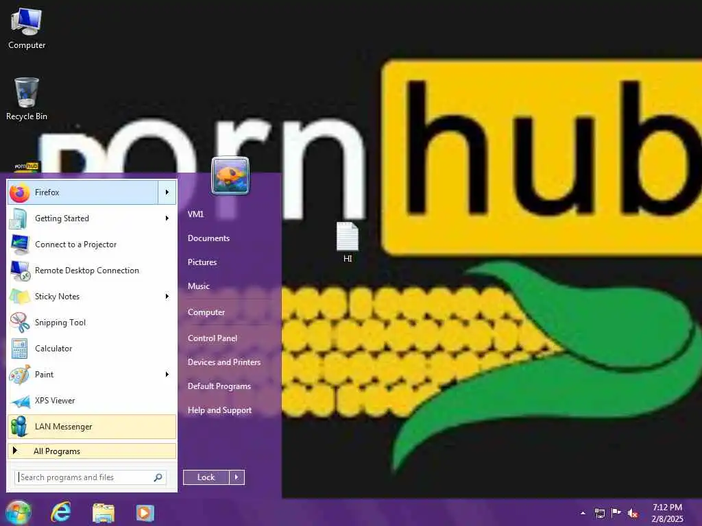This screenshot has height=526, width=702.
Task: Click the Firefox icon in Start menu
Action: 20,192
